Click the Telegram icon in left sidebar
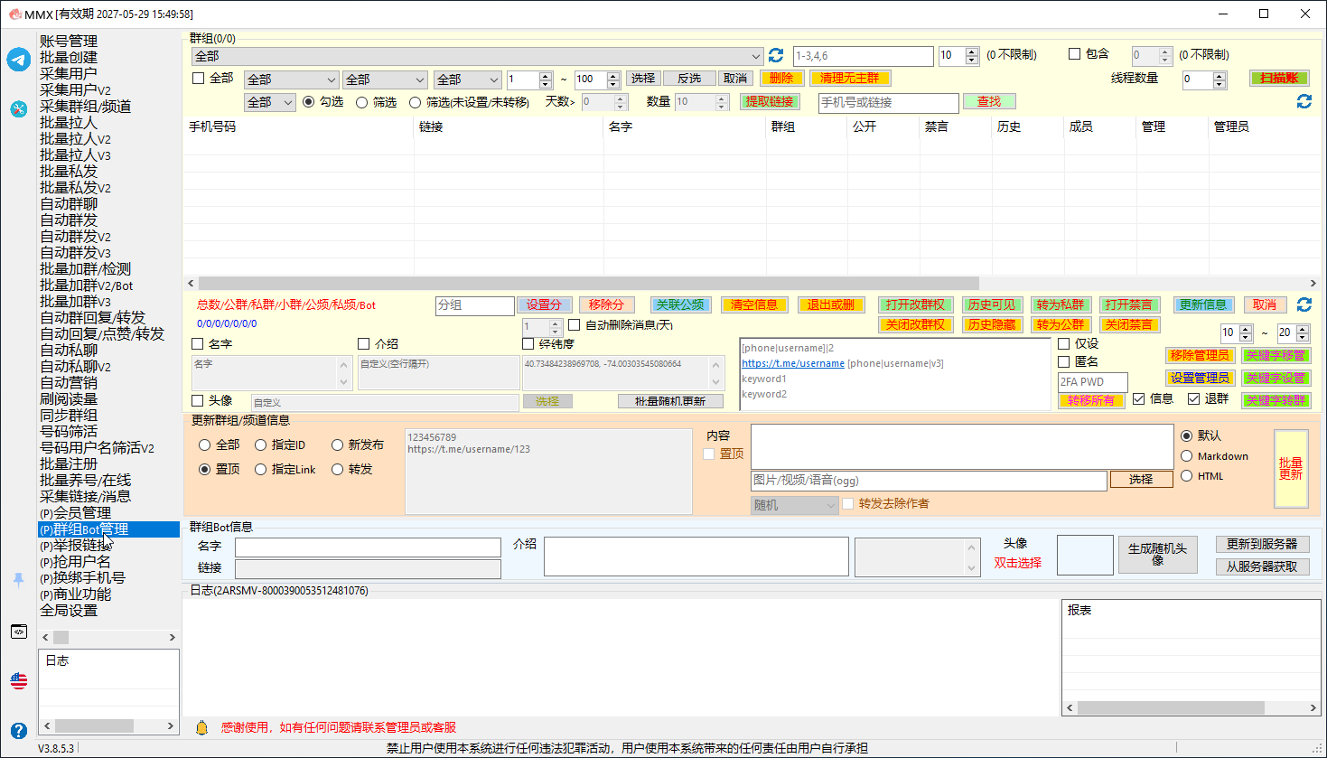Image resolution: width=1327 pixels, height=758 pixels. 19,60
